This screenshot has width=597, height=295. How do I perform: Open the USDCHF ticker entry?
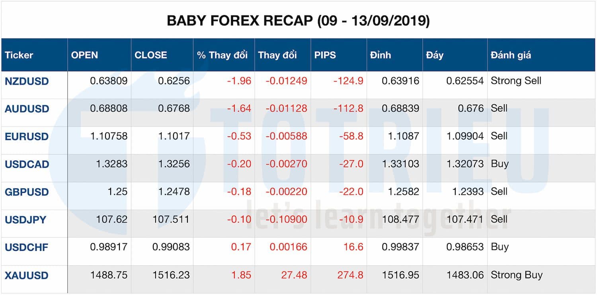tap(20, 247)
